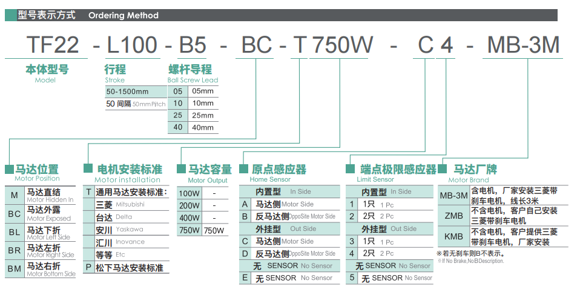Click the green square beside 端点极限感应器 heading
580x306 pixels.
coord(350,169)
